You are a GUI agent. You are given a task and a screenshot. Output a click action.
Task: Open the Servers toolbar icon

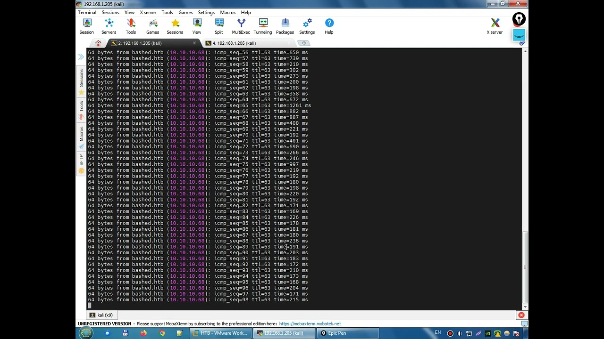[x=109, y=26]
